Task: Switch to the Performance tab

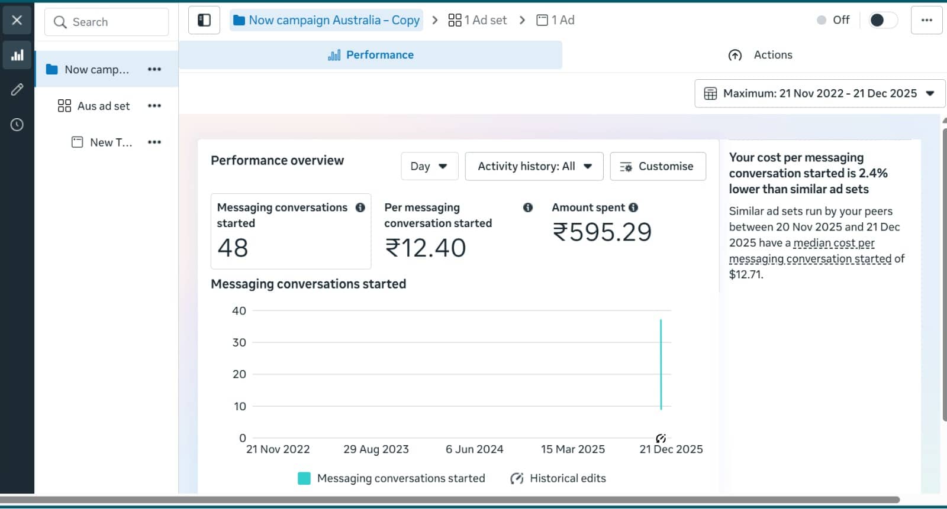Action: click(371, 55)
